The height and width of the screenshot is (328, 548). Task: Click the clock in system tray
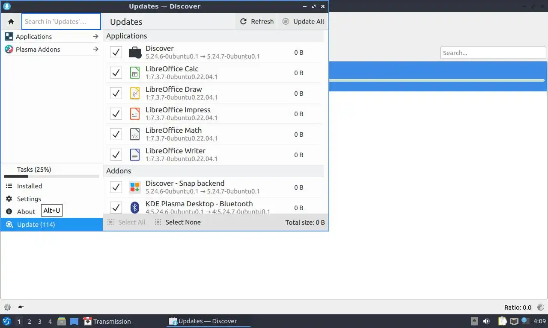tap(540, 321)
